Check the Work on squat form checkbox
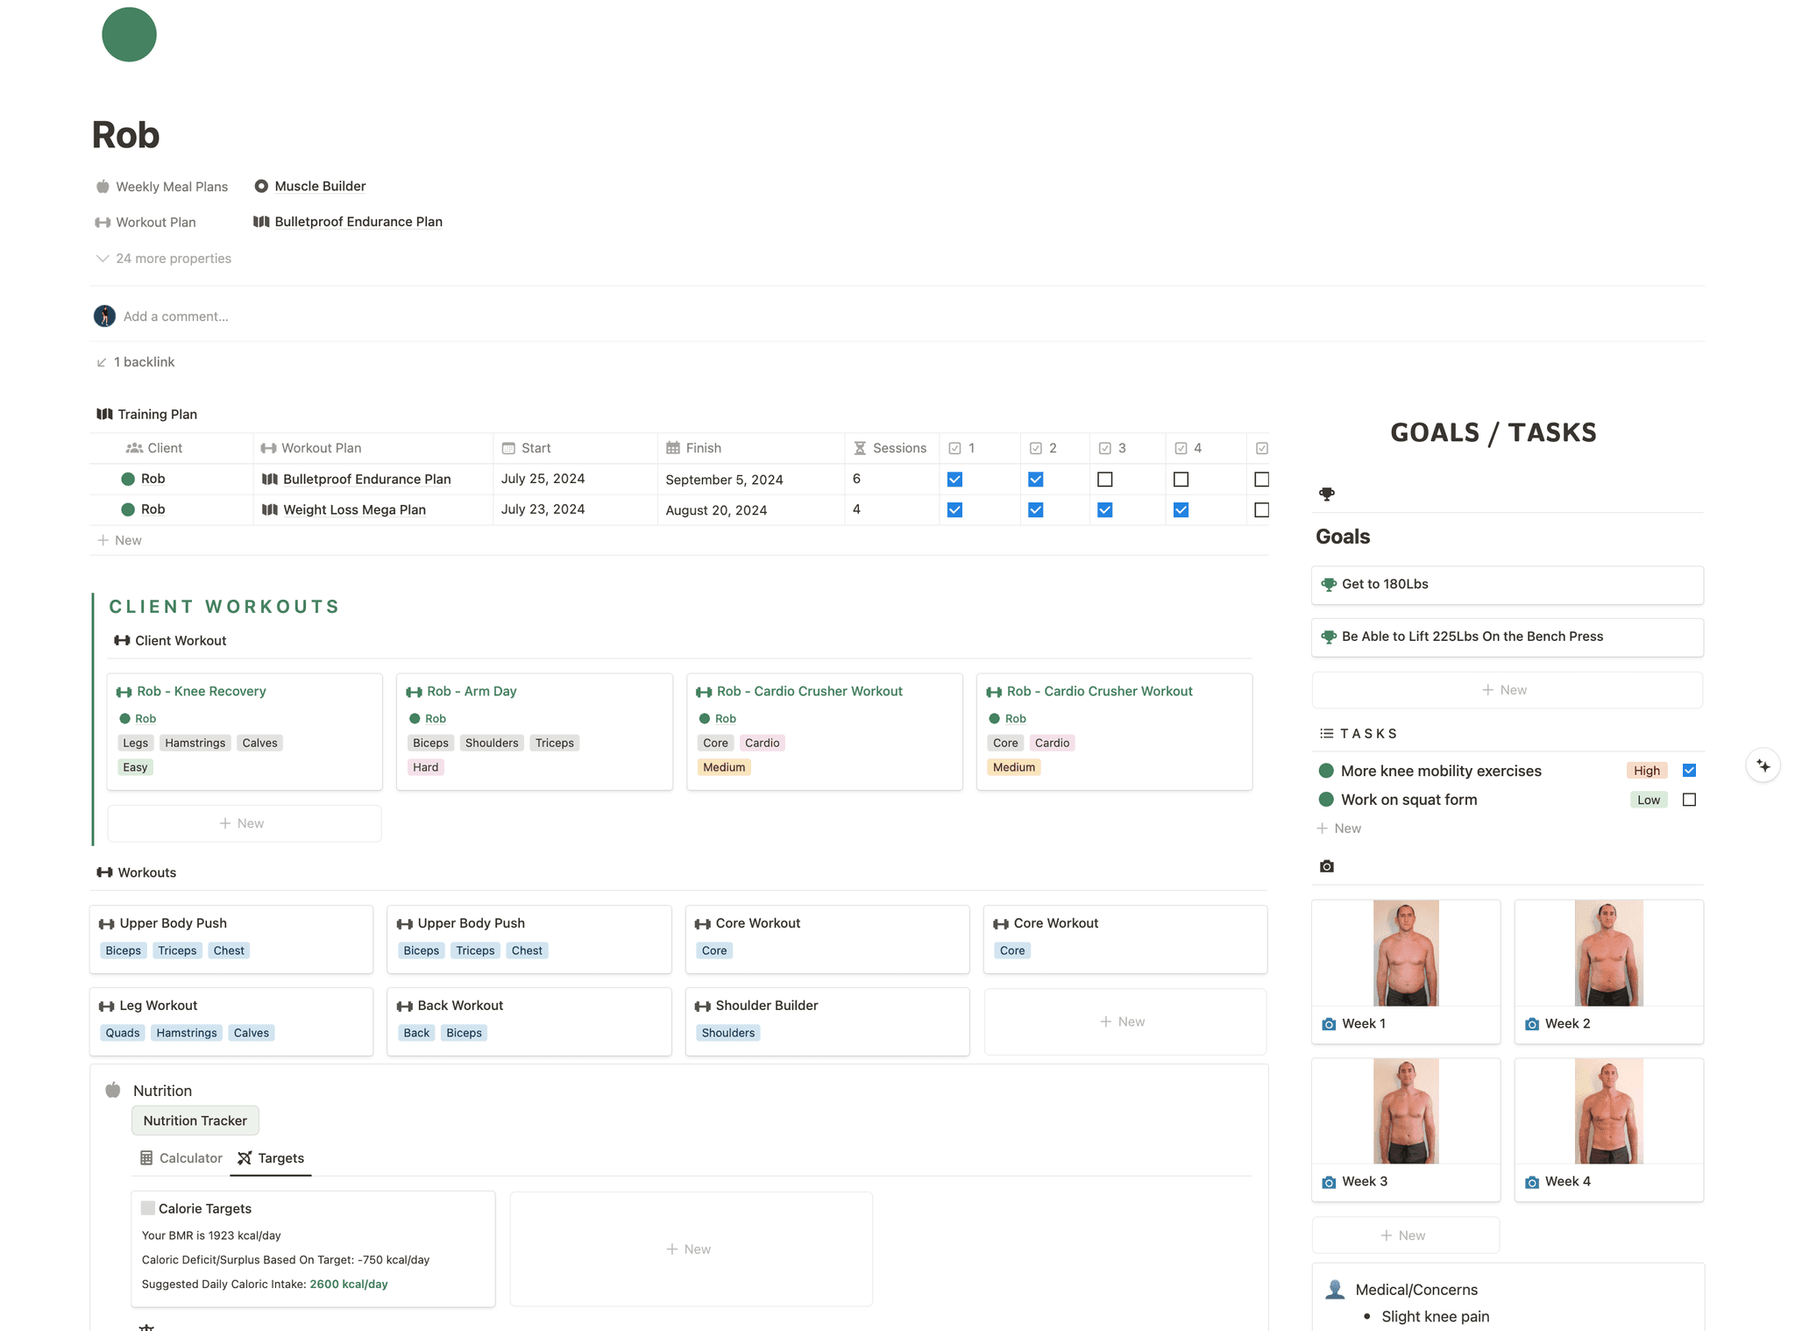Viewport: 1795px width, 1331px height. point(1690,799)
